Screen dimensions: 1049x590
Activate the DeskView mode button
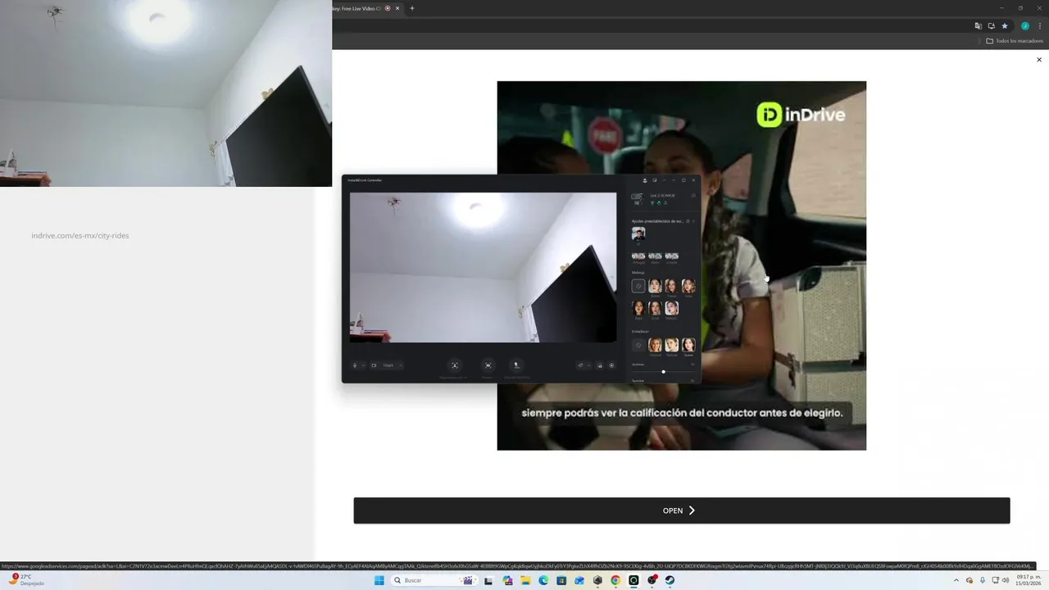pos(517,365)
